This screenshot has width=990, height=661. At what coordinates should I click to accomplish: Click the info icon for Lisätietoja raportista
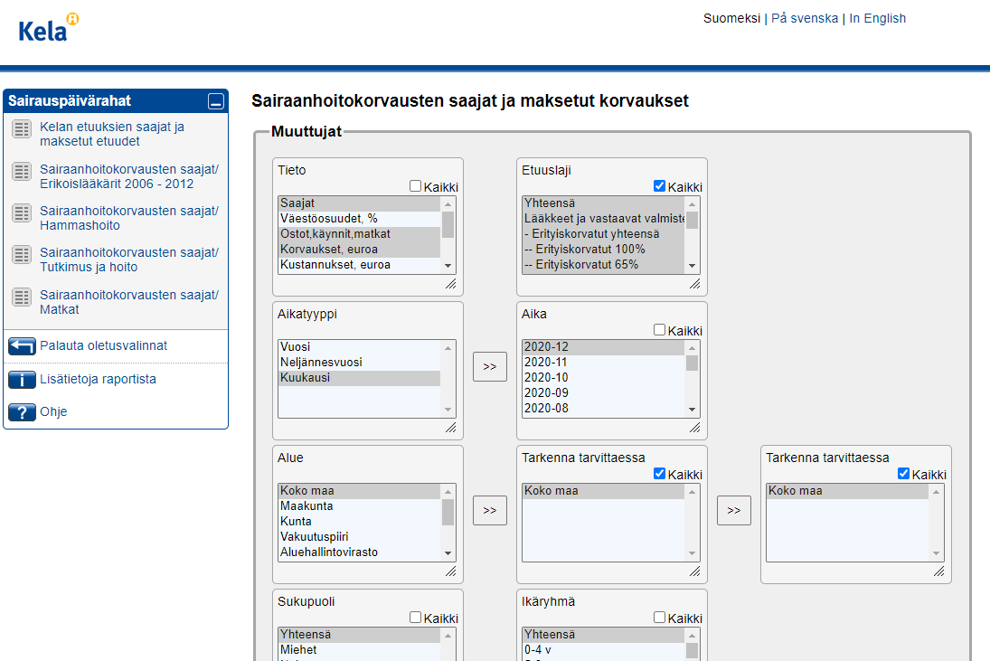(x=22, y=380)
